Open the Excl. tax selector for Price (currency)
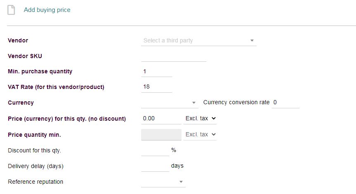This screenshot has height=194, width=356. (200, 119)
